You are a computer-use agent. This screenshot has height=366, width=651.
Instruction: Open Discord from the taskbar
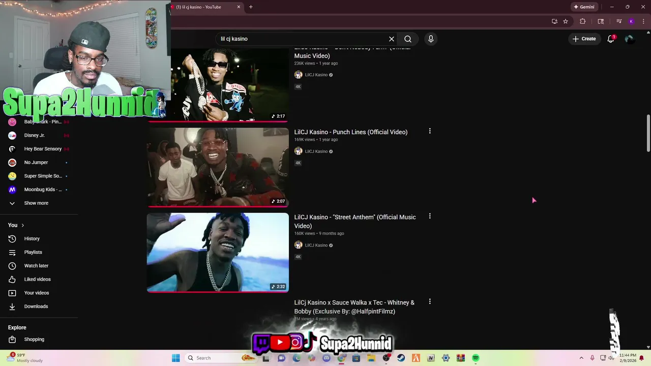[x=327, y=358]
